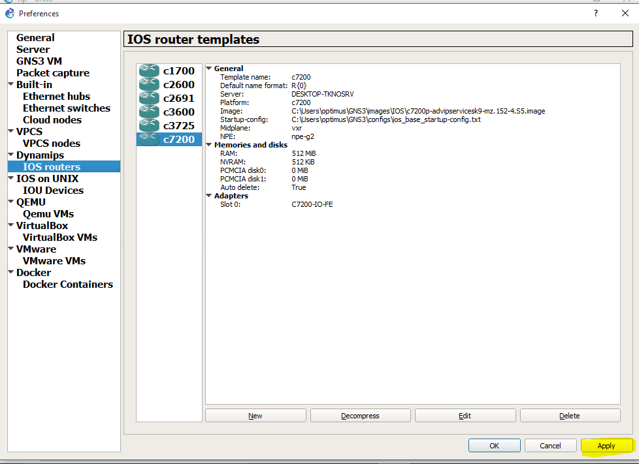Image resolution: width=639 pixels, height=464 pixels.
Task: Click the Auto delete True value
Action: point(299,188)
